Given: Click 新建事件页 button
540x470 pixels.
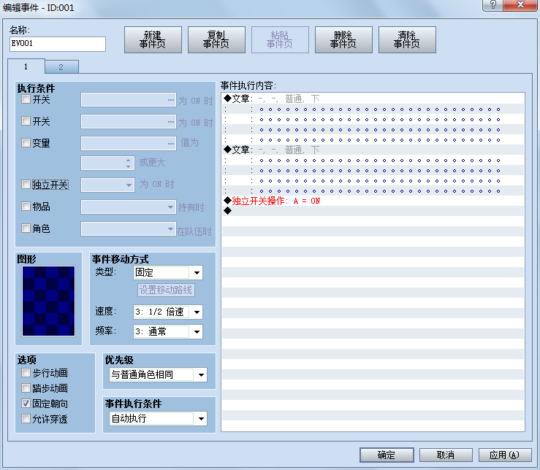Looking at the screenshot, I should click(153, 39).
